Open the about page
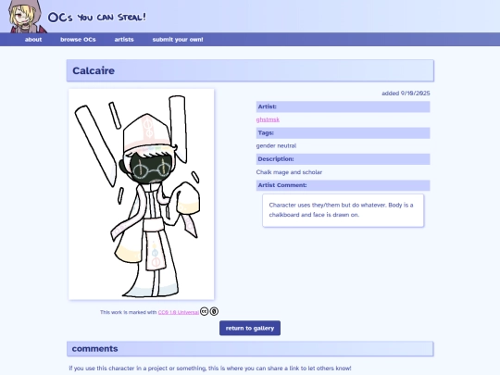 pyautogui.click(x=33, y=40)
